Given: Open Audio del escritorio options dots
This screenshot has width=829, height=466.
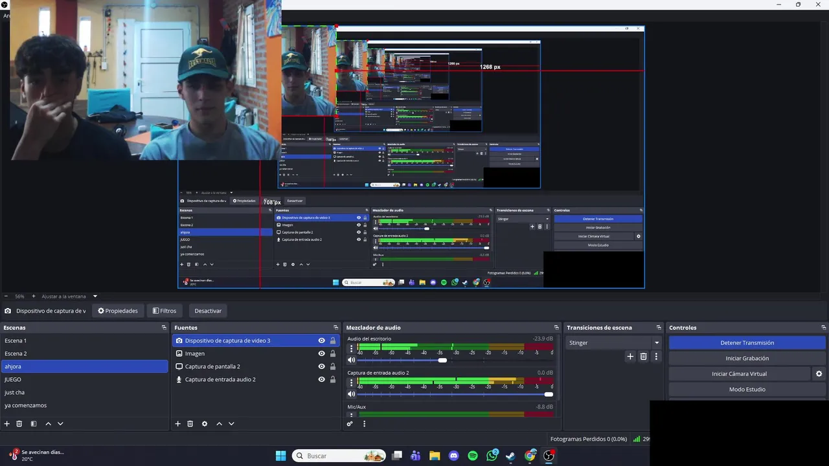Looking at the screenshot, I should (352, 348).
